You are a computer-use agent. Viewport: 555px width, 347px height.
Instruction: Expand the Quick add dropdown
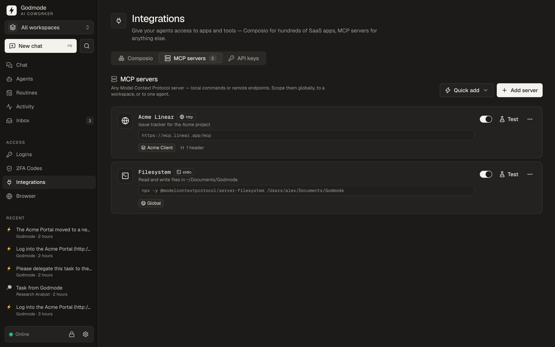466,90
